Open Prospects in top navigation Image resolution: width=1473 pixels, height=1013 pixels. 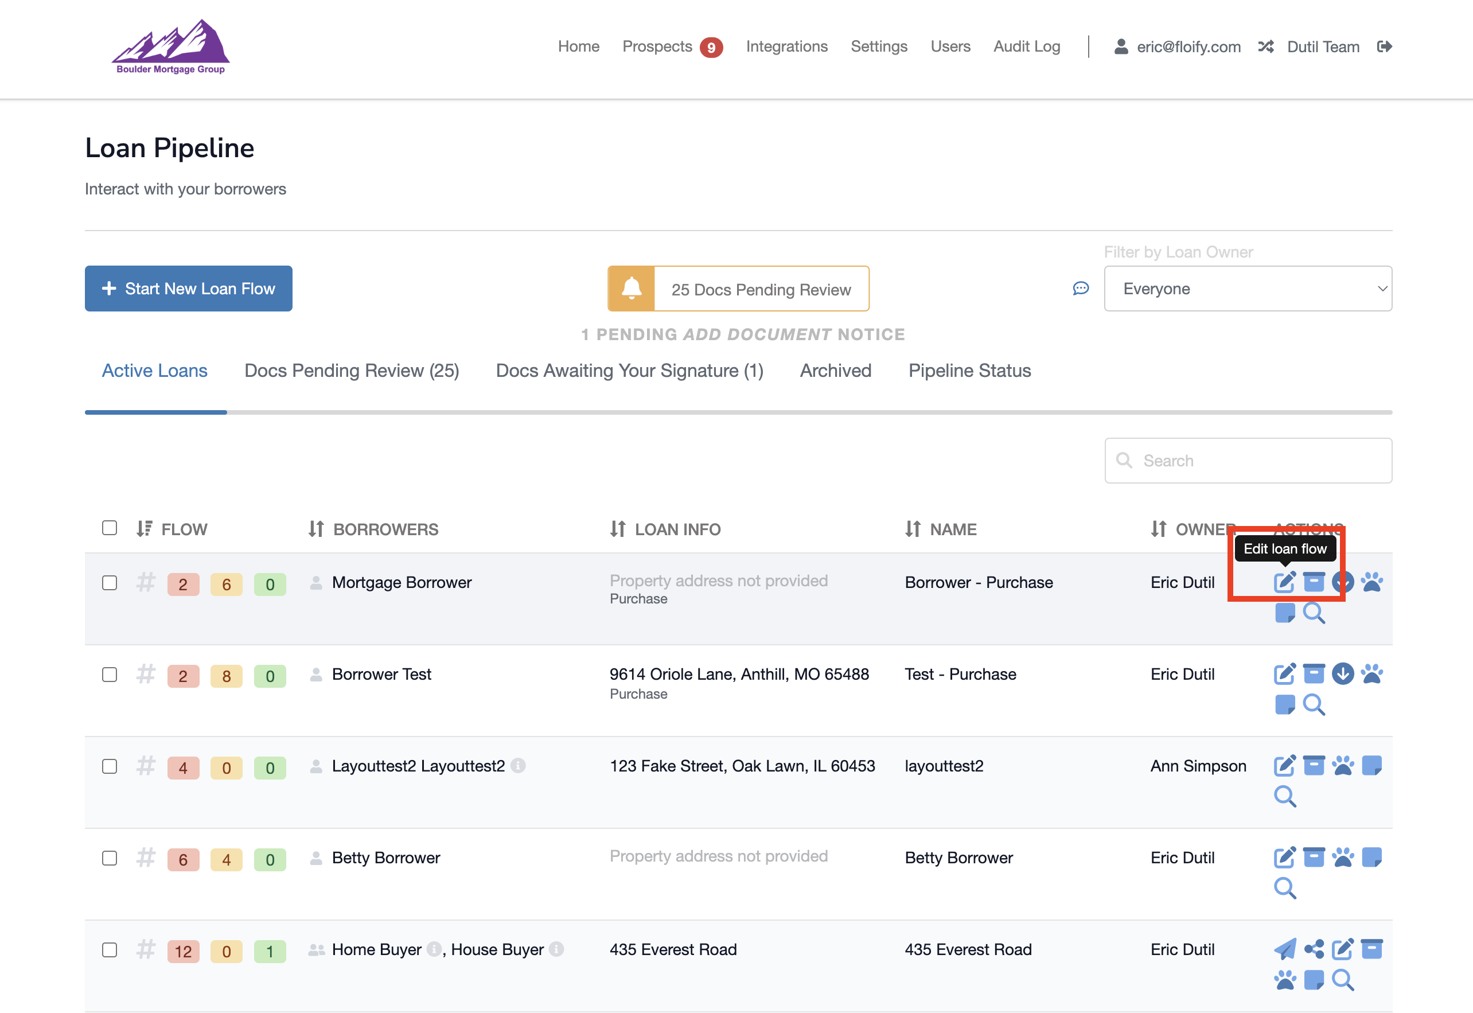click(x=657, y=46)
